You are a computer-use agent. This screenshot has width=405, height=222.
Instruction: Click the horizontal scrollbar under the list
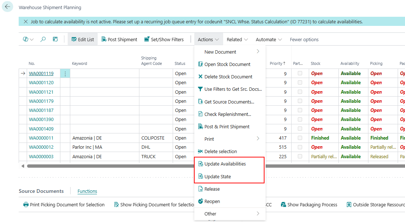point(110,166)
